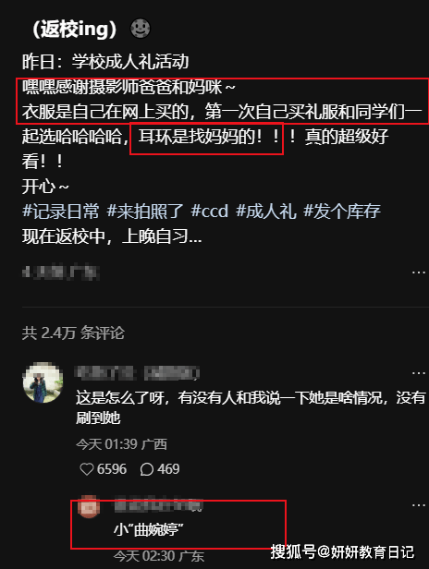Viewport: 429px width, 569px height.
Task: Select the 共 2.4万 条评论 comment count header
Action: 73,333
